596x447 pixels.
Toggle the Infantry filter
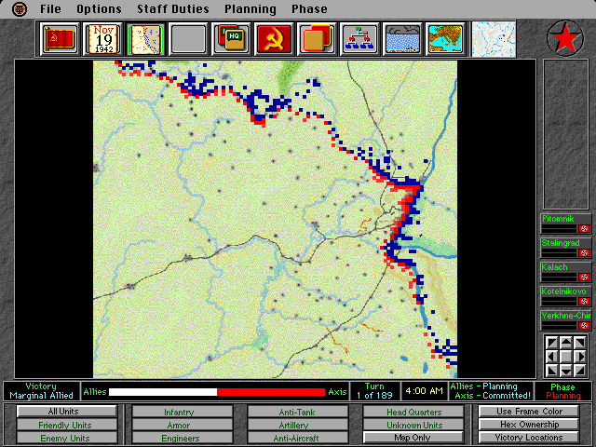tap(183, 412)
